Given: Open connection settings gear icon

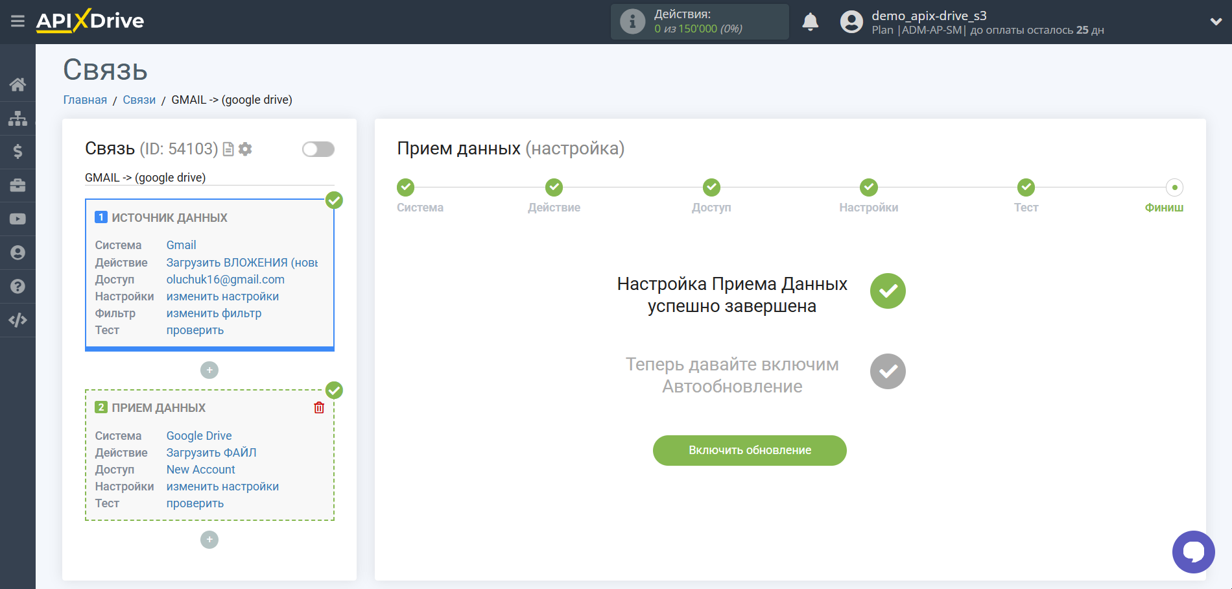Looking at the screenshot, I should click(x=245, y=149).
